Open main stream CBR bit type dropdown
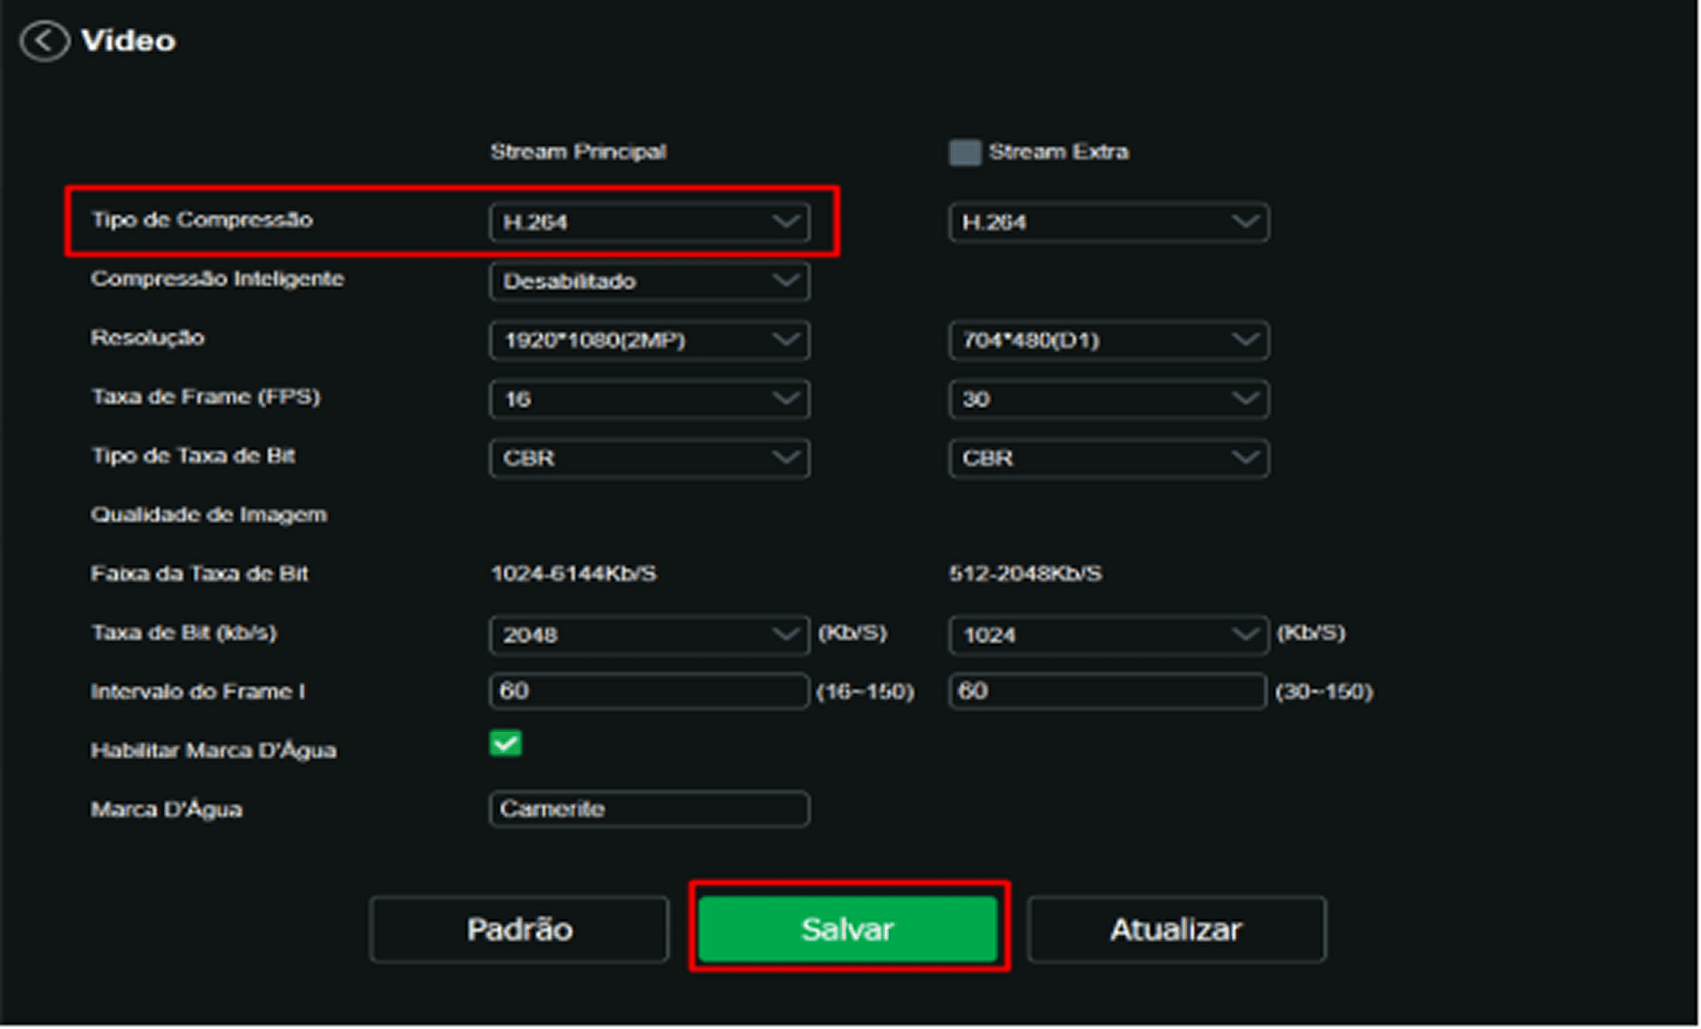Image resolution: width=1701 pixels, height=1029 pixels. tap(649, 459)
